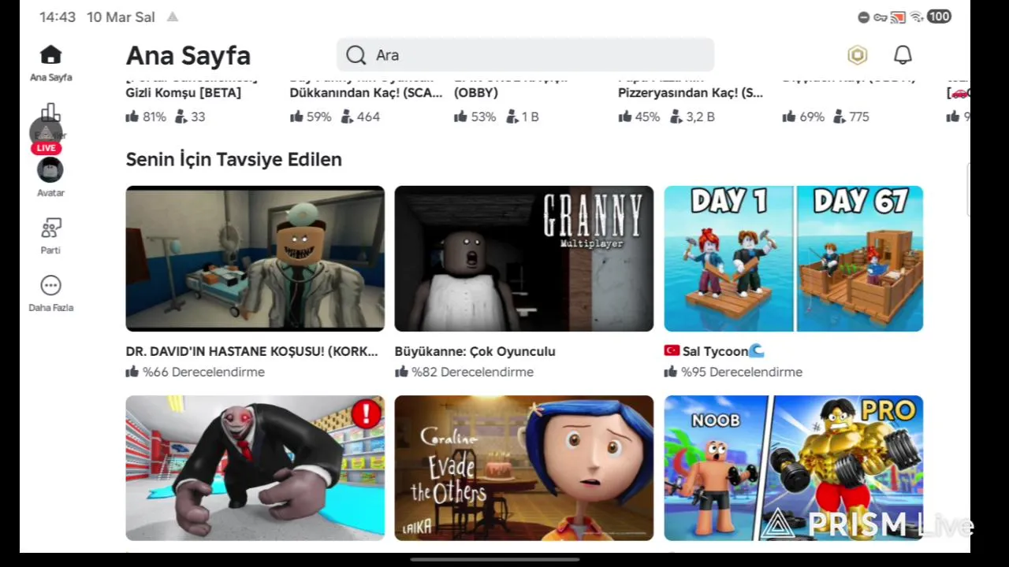Image resolution: width=1009 pixels, height=567 pixels.
Task: Open the Ana Sayfa home icon
Action: coord(50,55)
